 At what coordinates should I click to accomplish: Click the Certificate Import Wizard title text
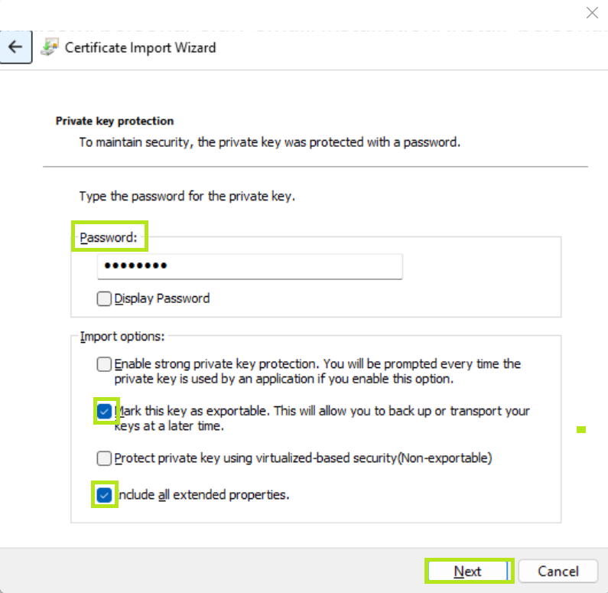[x=141, y=47]
